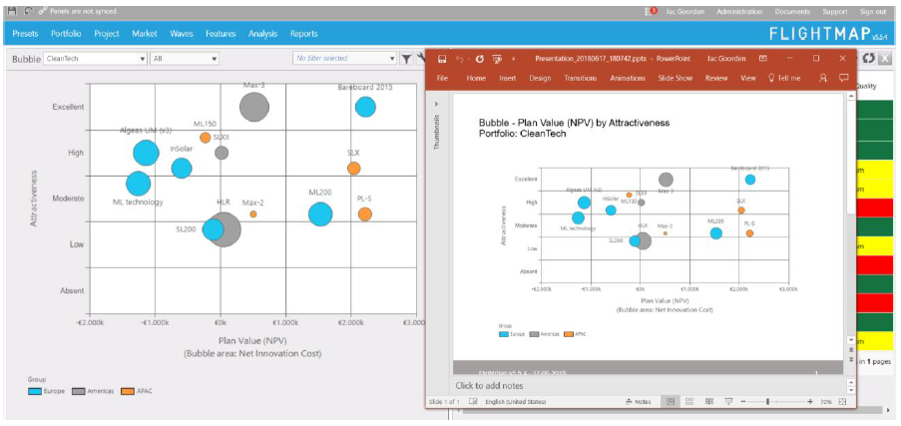The height and width of the screenshot is (426, 901).
Task: Click fit slide to window icon
Action: click(843, 401)
